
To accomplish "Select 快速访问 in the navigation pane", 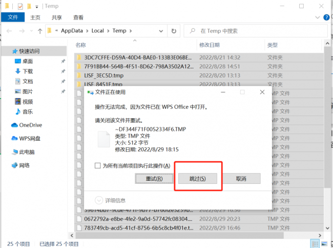I will coord(34,51).
